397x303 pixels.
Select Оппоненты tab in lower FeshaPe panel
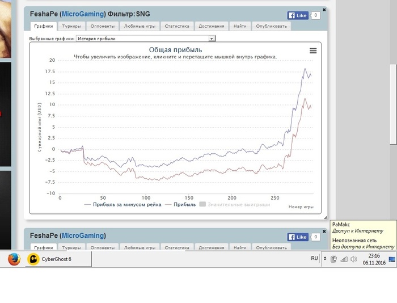tap(103, 247)
